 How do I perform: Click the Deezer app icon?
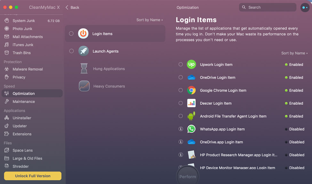(191, 103)
